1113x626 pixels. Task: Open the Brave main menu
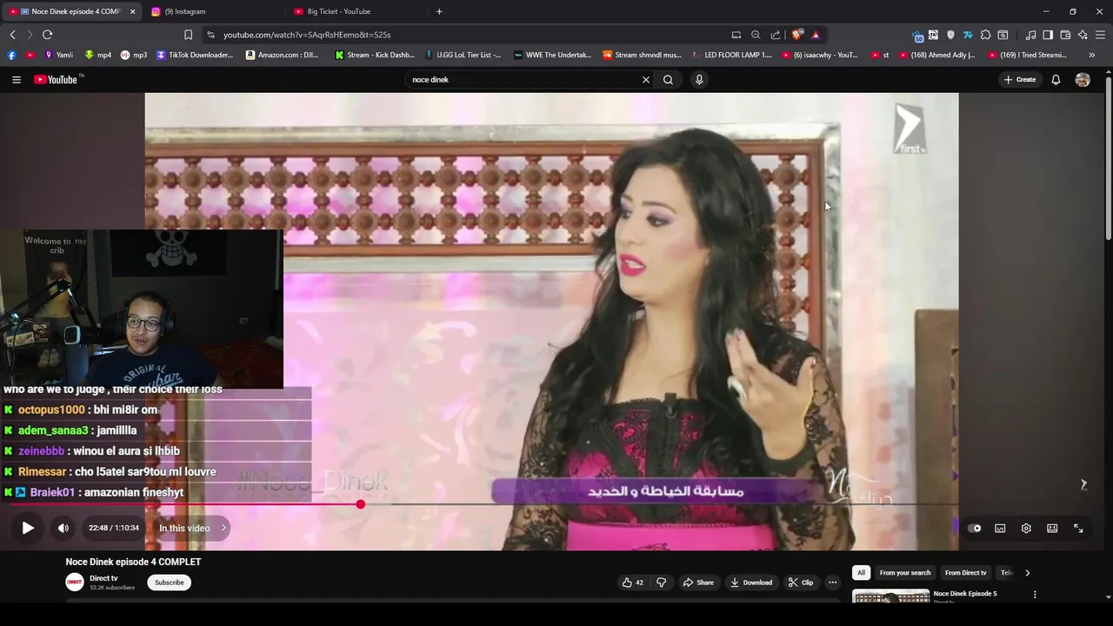click(x=1101, y=35)
